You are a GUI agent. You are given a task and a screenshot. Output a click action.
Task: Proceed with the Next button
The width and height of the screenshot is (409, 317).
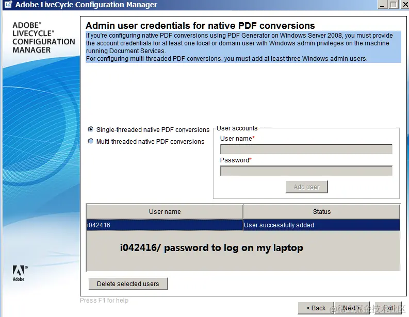coord(352,308)
